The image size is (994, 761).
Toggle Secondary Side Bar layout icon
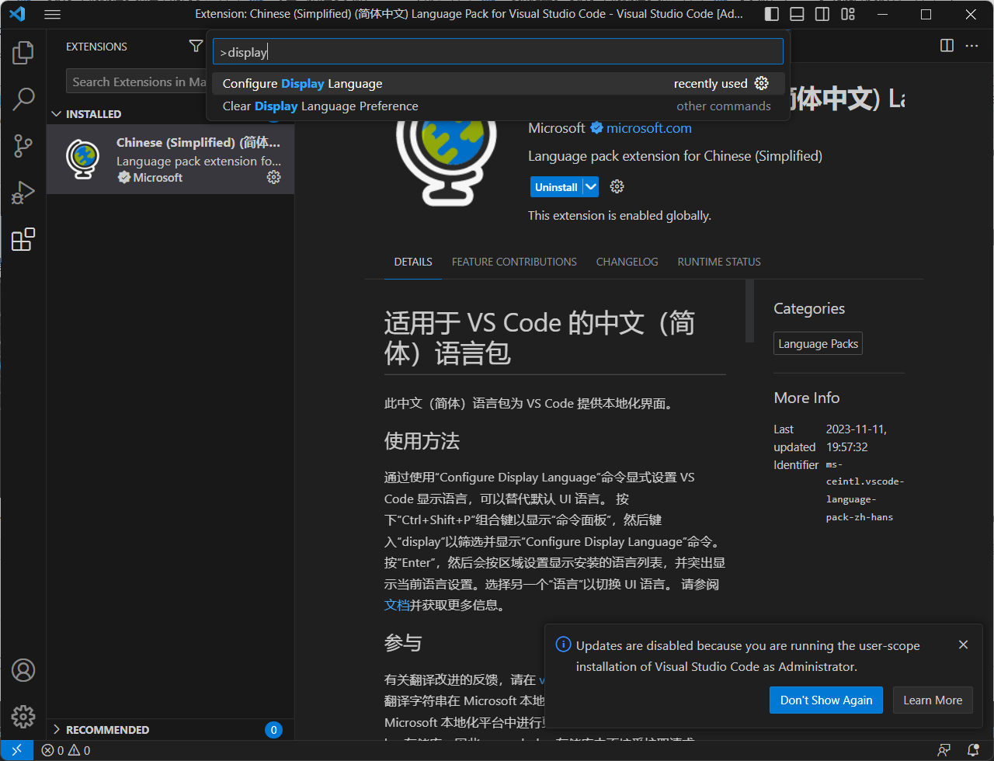tap(822, 14)
